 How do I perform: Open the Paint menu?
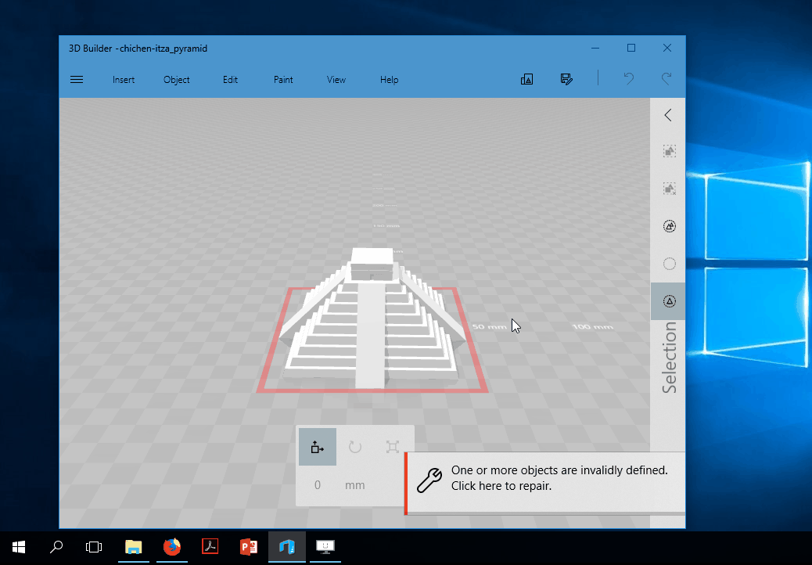(x=283, y=80)
